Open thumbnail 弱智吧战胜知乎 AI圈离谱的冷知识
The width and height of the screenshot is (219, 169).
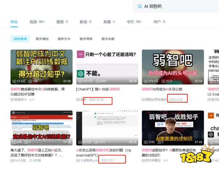173,128
